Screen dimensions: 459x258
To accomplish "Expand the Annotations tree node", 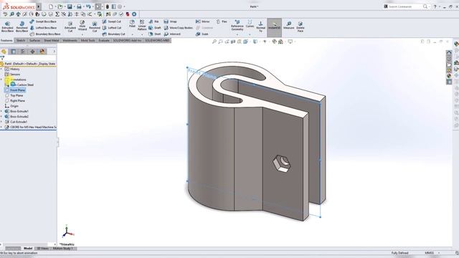I will [1, 80].
